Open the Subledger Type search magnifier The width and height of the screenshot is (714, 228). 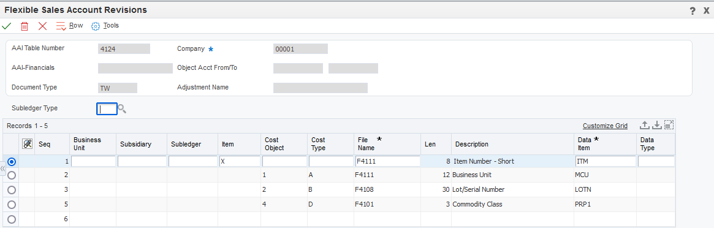[x=121, y=108]
